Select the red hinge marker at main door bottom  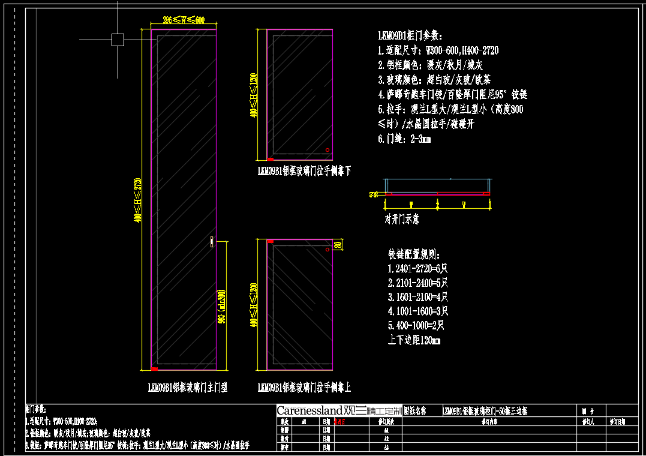(155, 368)
